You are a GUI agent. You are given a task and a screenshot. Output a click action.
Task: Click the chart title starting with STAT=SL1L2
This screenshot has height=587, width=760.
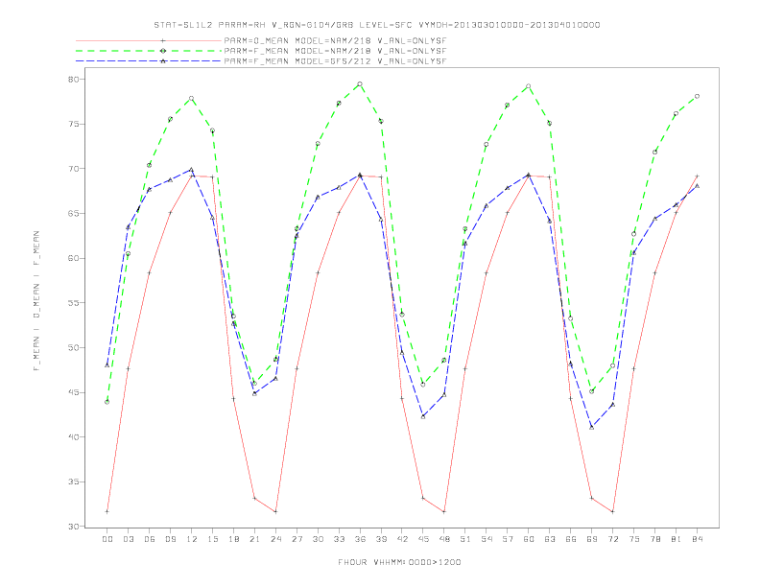coord(376,25)
